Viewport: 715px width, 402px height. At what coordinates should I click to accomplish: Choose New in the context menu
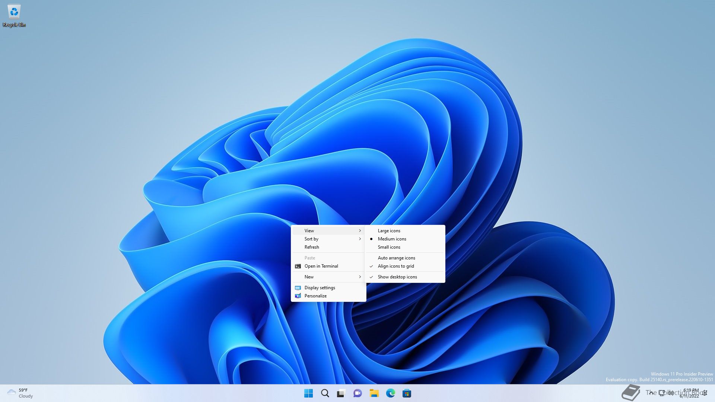(328, 277)
